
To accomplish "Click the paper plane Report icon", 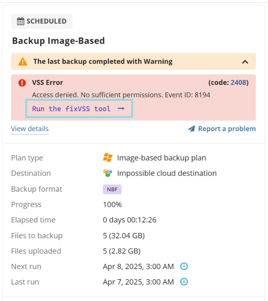I will [192, 129].
